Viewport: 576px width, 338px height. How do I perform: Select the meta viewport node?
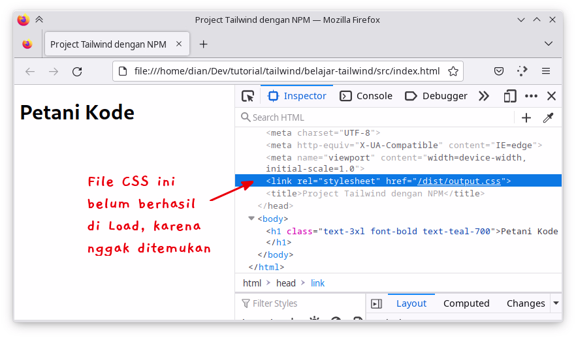[x=396, y=163]
